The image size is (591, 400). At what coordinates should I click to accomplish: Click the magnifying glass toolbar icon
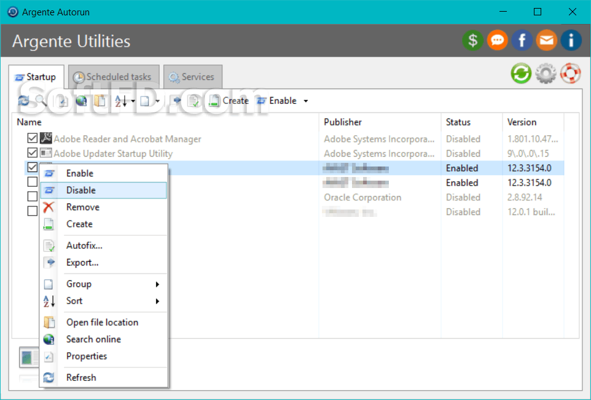pos(41,101)
